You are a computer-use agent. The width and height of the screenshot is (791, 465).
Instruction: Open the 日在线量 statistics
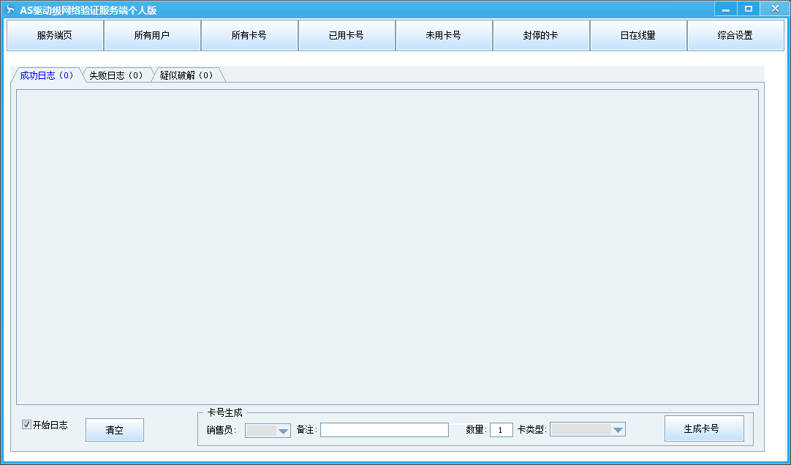[638, 35]
